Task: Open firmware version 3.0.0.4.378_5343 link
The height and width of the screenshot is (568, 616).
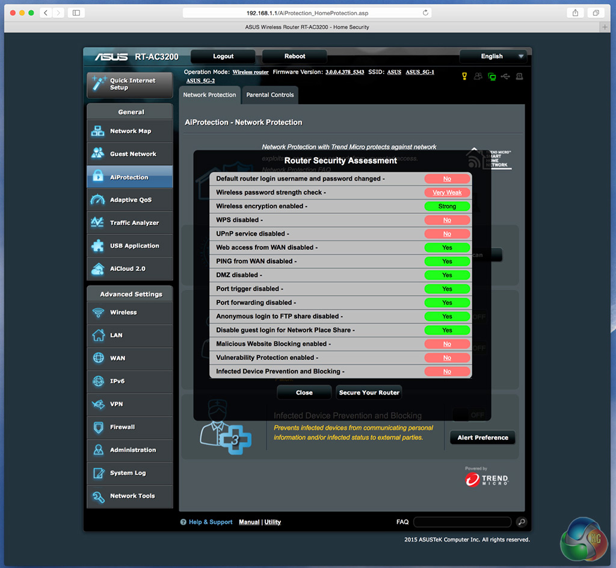Action: pos(345,72)
